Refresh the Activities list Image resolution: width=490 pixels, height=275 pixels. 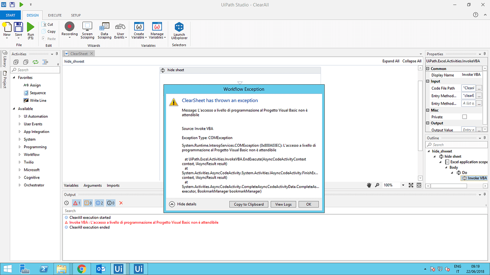pyautogui.click(x=35, y=62)
